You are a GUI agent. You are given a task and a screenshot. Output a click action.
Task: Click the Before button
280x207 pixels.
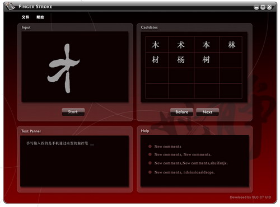[181, 112]
